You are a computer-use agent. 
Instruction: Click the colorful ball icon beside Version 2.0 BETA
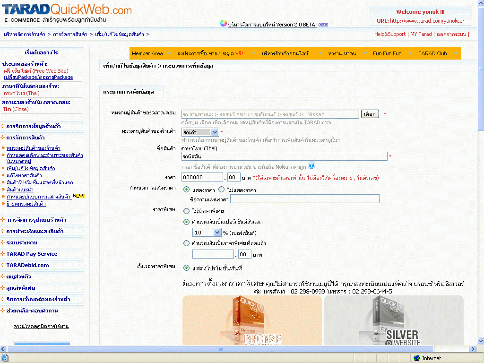[x=224, y=24]
